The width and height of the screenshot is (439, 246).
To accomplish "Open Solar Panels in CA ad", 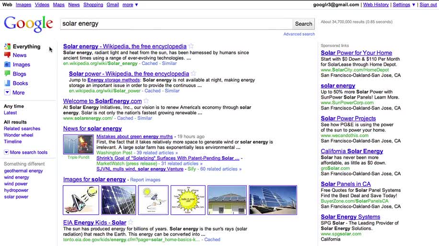I will (x=346, y=184).
